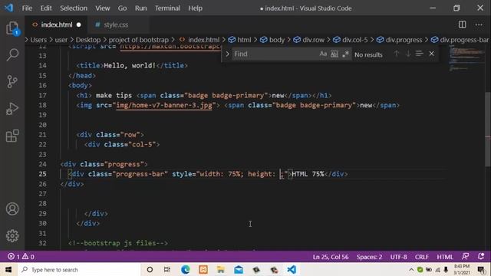Switch to the index.html tab

click(56, 25)
